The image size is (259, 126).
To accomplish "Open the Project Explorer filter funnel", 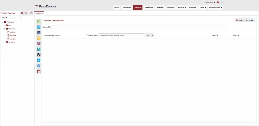I will coord(31,13).
